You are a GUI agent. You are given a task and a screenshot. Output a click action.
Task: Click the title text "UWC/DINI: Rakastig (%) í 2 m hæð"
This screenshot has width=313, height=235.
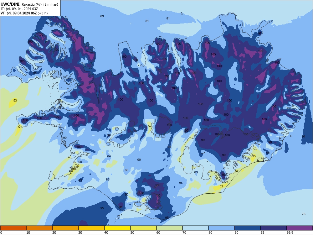(x=29, y=4)
